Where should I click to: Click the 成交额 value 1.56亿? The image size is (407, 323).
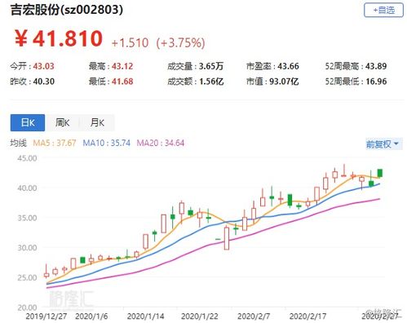point(211,82)
